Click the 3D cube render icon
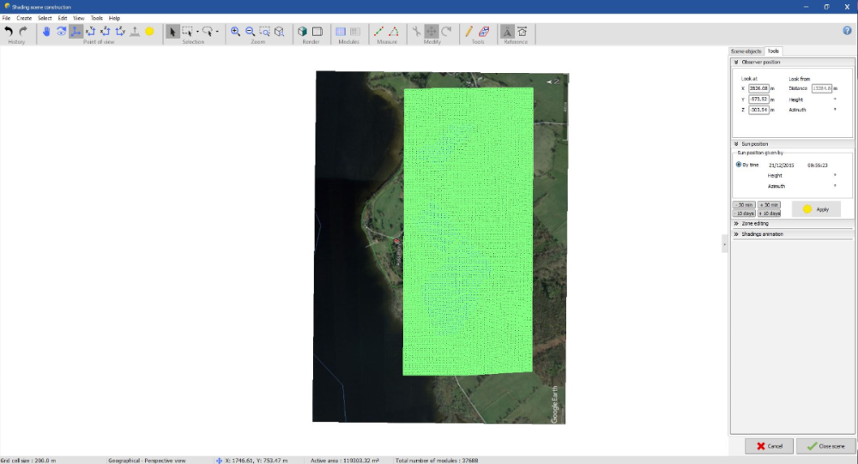 (x=302, y=31)
